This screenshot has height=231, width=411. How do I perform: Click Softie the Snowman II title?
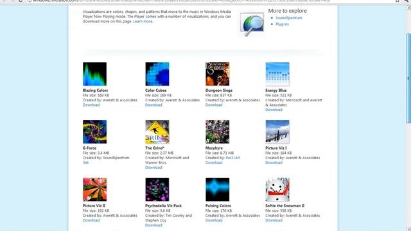284,205
